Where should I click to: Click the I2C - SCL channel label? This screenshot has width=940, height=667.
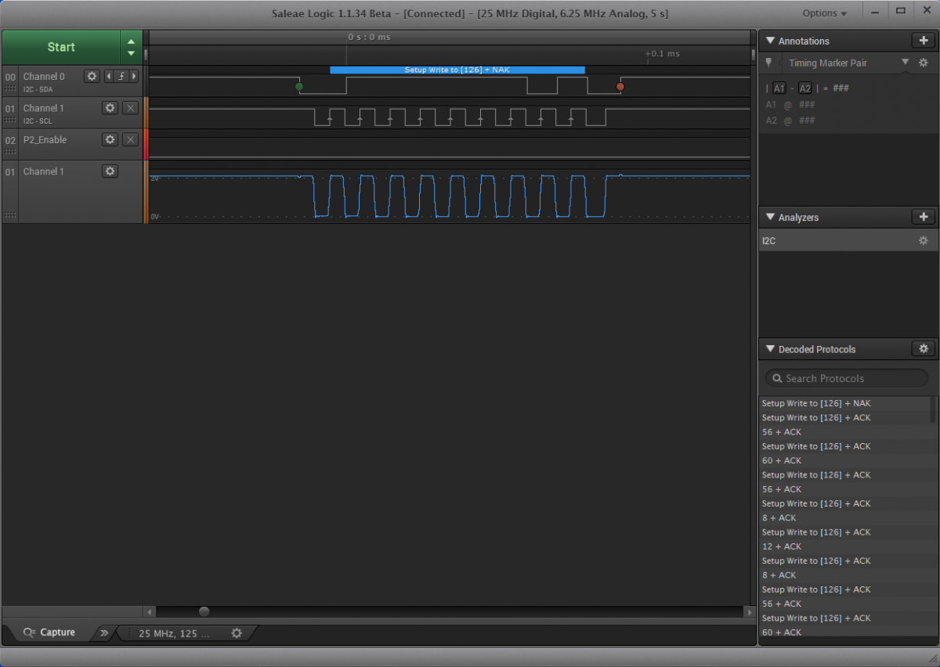pyautogui.click(x=38, y=121)
